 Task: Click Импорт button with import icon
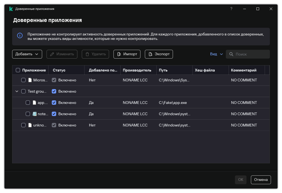(x=127, y=54)
